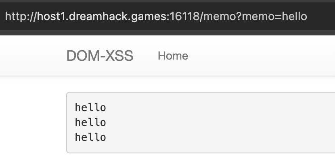Click the third hello line in the memo box
Image resolution: width=335 pixels, height=161 pixels.
(x=90, y=137)
